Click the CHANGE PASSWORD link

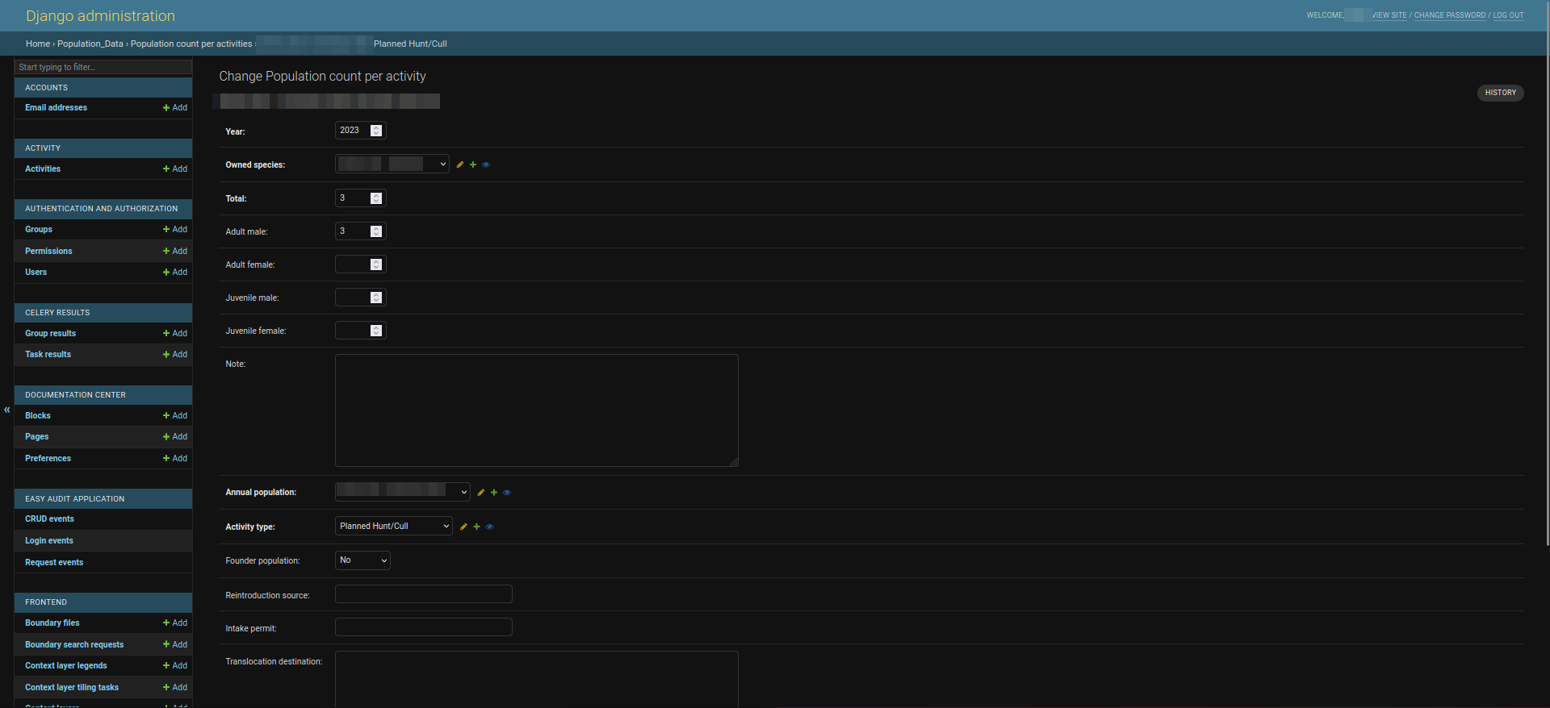point(1450,15)
